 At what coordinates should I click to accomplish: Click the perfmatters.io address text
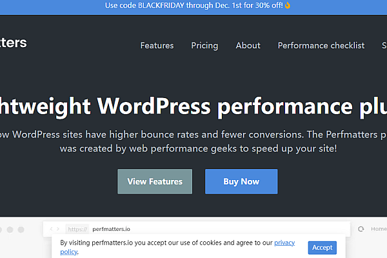[x=112, y=229]
